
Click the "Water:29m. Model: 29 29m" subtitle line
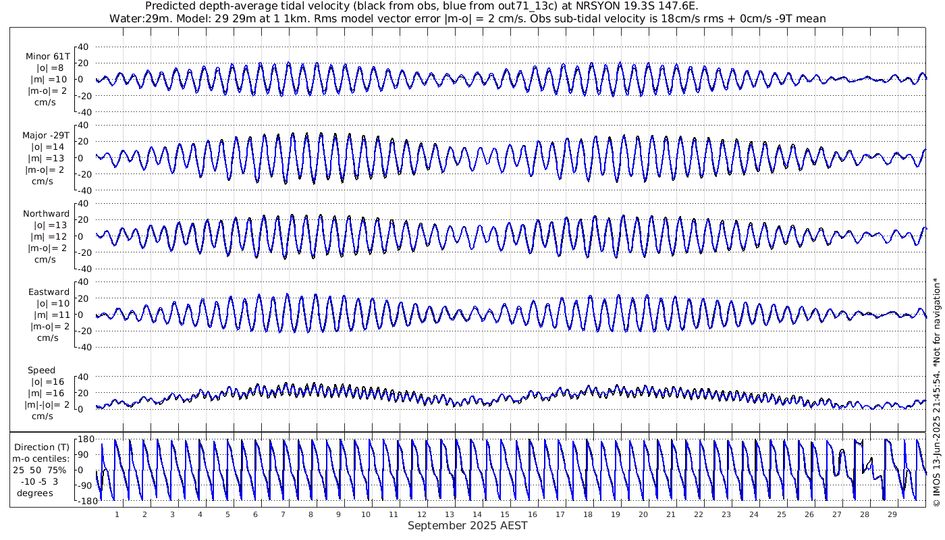(x=467, y=18)
